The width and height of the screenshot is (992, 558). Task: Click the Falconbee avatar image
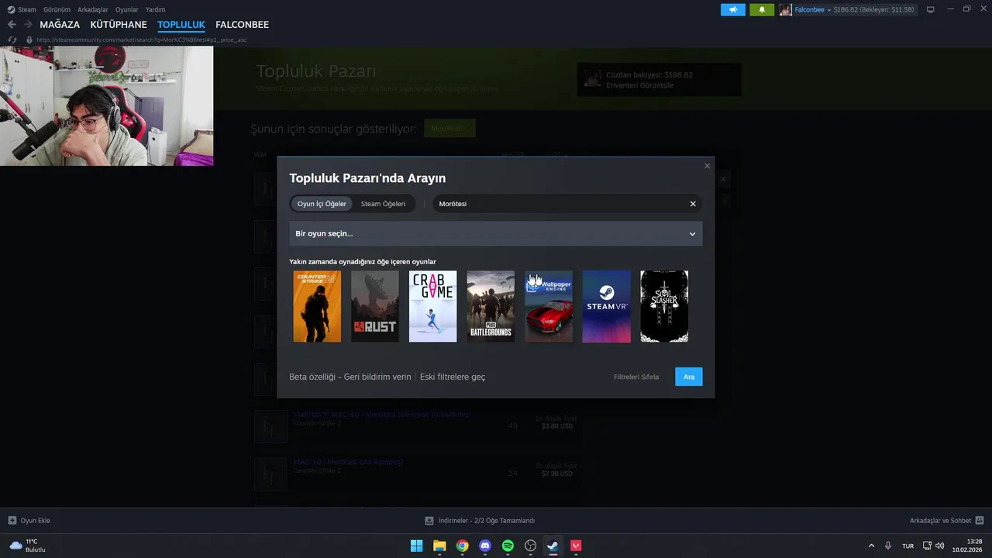(786, 9)
